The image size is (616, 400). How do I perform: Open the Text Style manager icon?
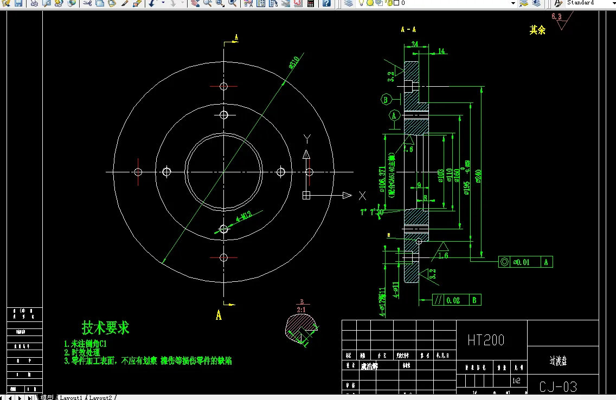[x=558, y=3]
